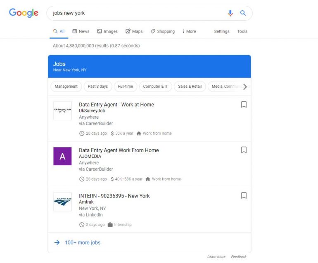Click the Amtrak logo thumbnail
The height and width of the screenshot is (263, 318).
[x=62, y=202]
